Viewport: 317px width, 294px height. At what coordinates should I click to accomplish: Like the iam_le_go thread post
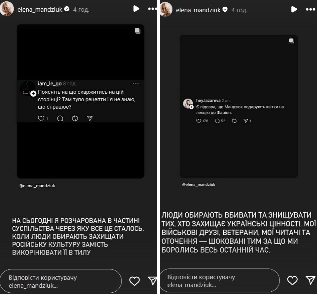pos(41,118)
